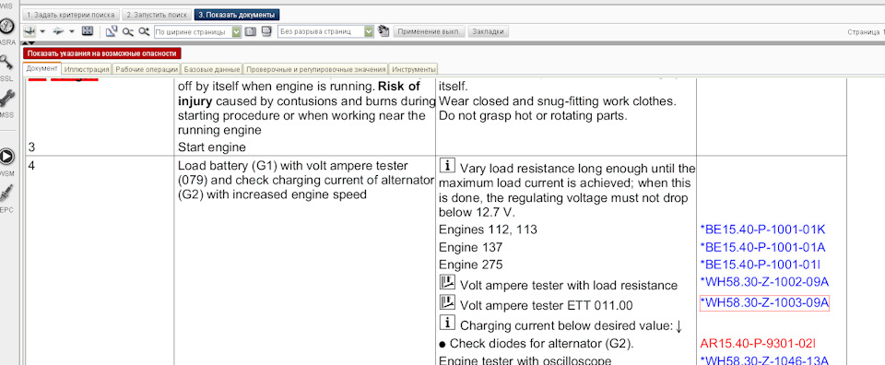
Task: Open link *WH58.30-Z-1003-09A
Action: click(x=764, y=303)
